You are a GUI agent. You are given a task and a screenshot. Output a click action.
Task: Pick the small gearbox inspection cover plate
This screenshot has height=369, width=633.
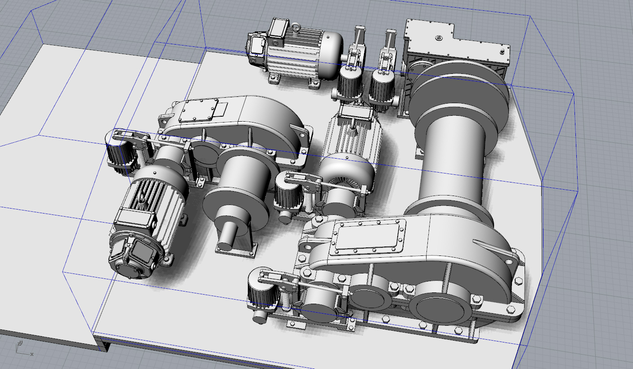[x=198, y=111]
